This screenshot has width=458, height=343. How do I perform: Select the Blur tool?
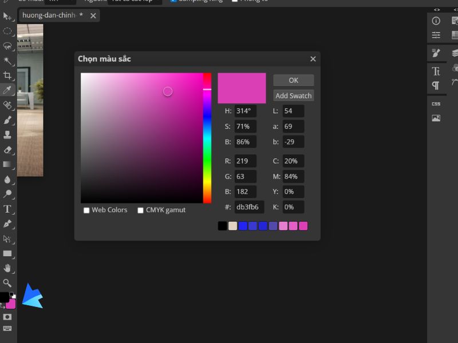point(7,179)
